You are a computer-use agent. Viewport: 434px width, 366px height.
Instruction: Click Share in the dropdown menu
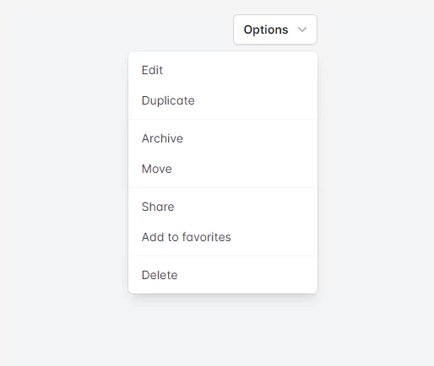point(223,207)
